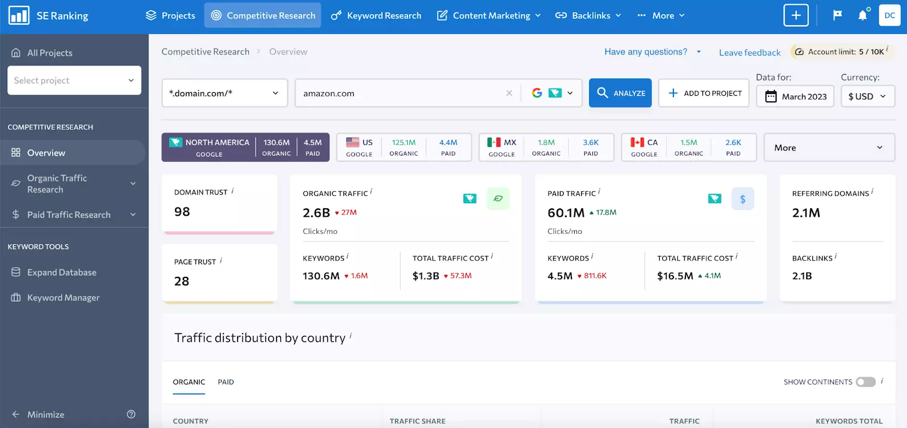
Task: Open the March 2023 date picker
Action: (x=795, y=96)
